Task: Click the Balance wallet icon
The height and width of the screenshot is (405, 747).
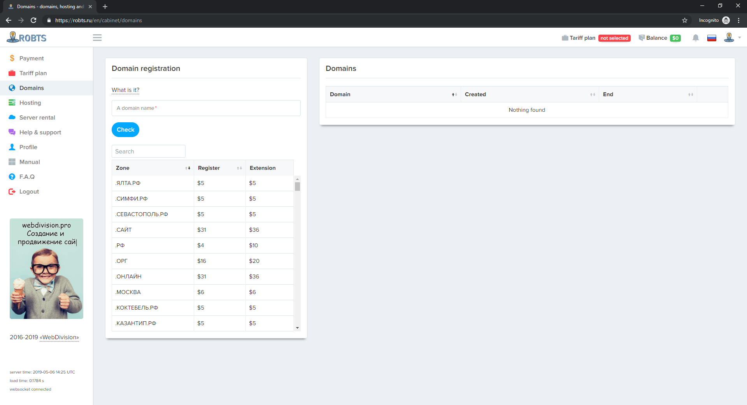Action: coord(642,38)
